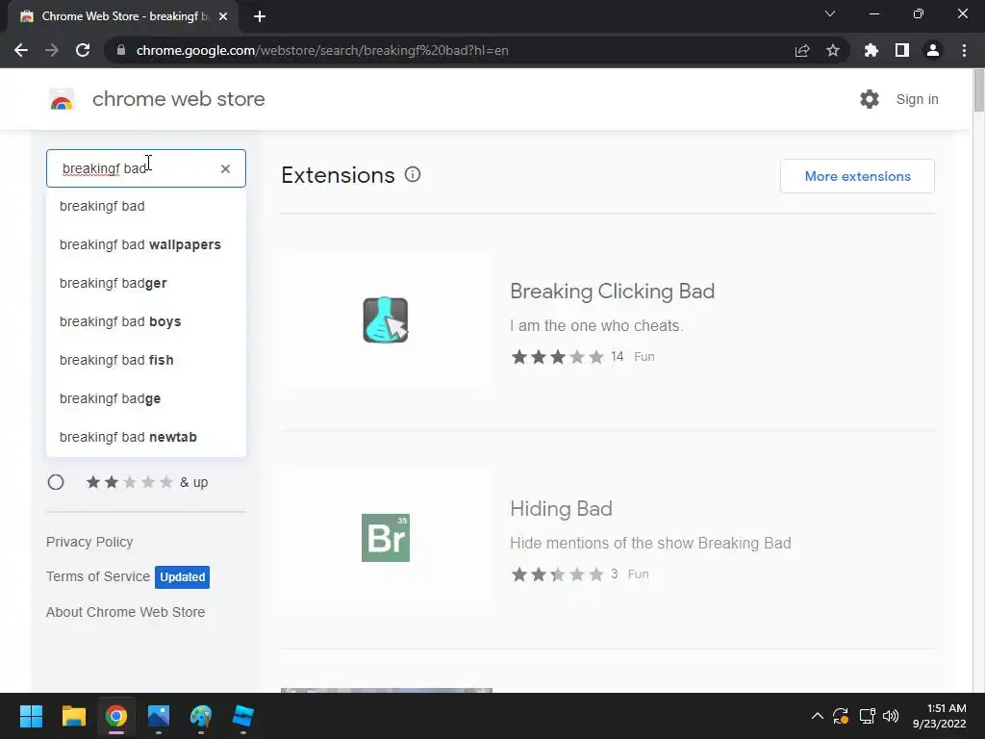The image size is (985, 739).
Task: Bookmark this page with the star icon
Action: tap(833, 50)
